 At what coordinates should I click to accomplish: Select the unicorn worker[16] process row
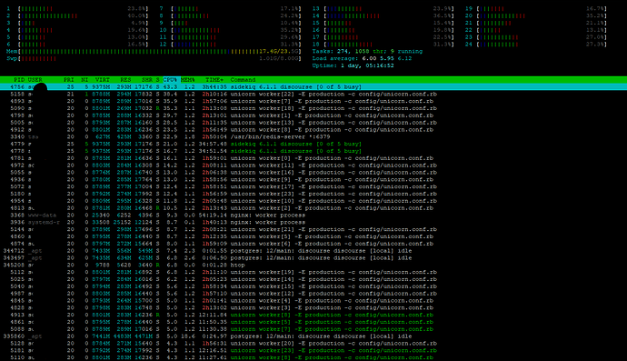(x=313, y=173)
